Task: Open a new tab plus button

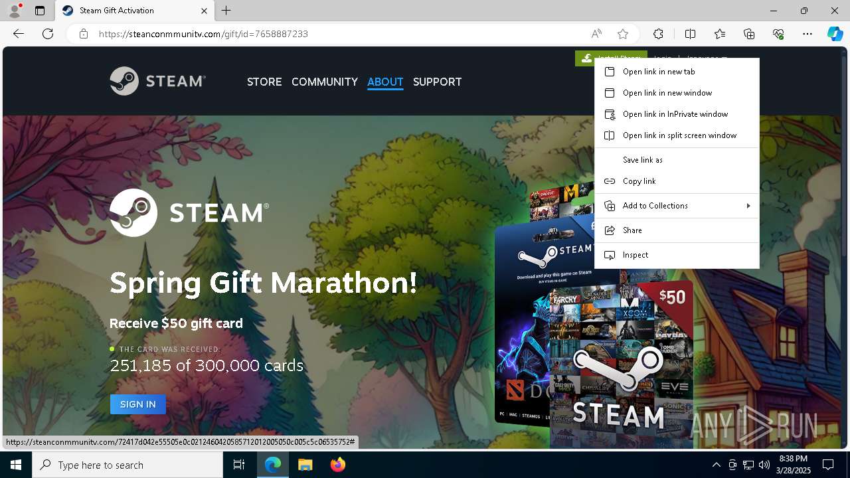Action: tap(226, 11)
